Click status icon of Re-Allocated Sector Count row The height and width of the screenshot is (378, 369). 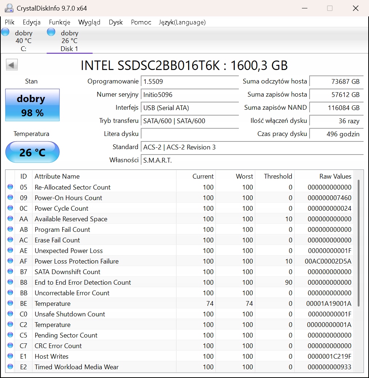(x=10, y=187)
